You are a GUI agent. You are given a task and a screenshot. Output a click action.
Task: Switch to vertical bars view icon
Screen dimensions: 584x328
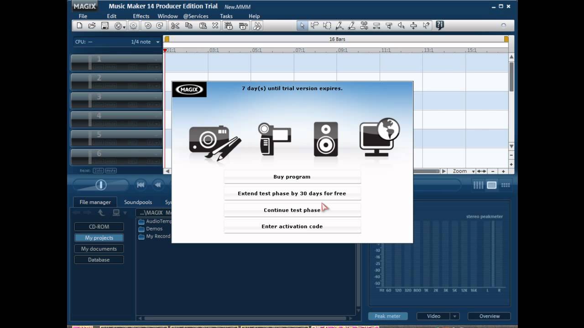[x=478, y=185]
